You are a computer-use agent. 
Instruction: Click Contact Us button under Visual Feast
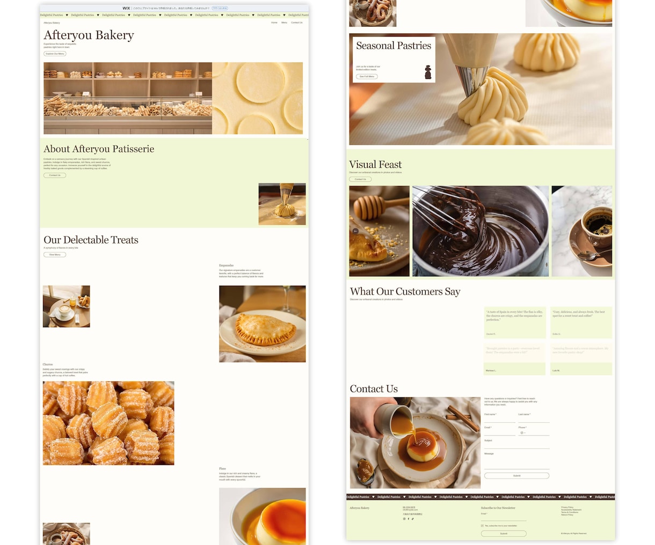point(360,179)
